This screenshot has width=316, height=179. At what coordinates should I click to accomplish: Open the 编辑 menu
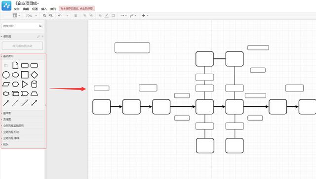click(x=26, y=9)
